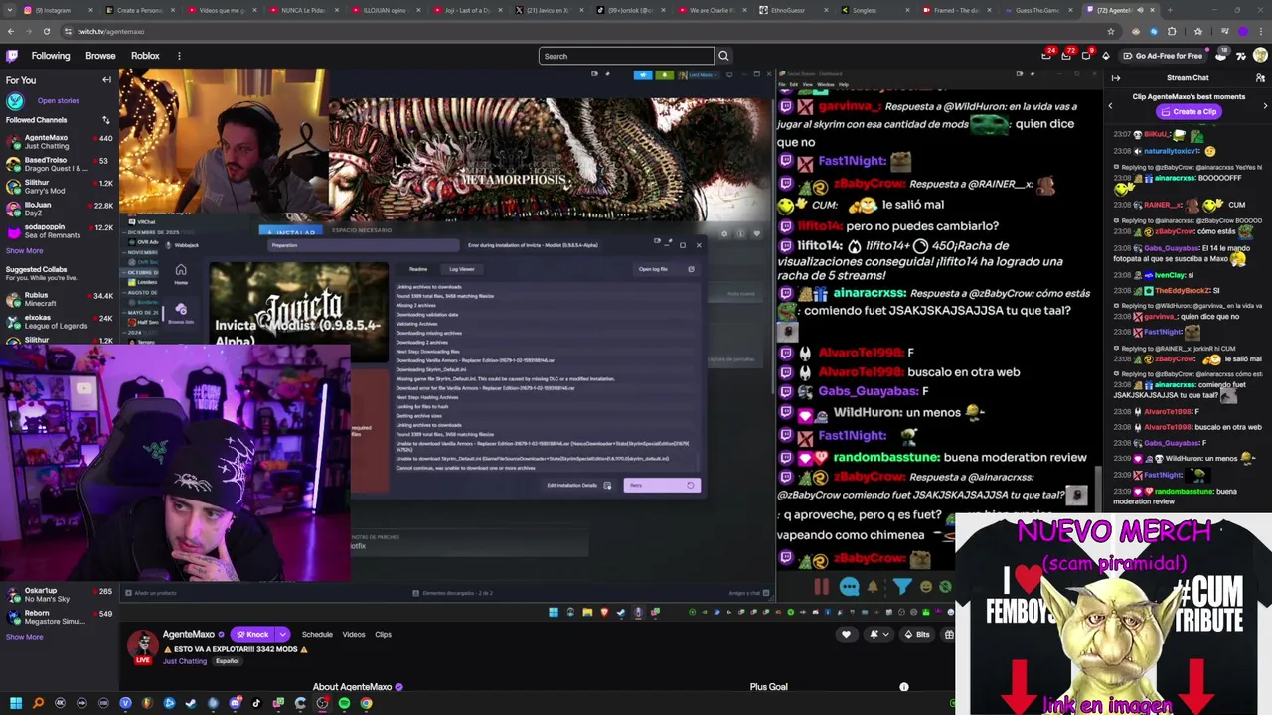Open Plus Goal info icon
Screen dimensions: 1272x715
point(904,687)
